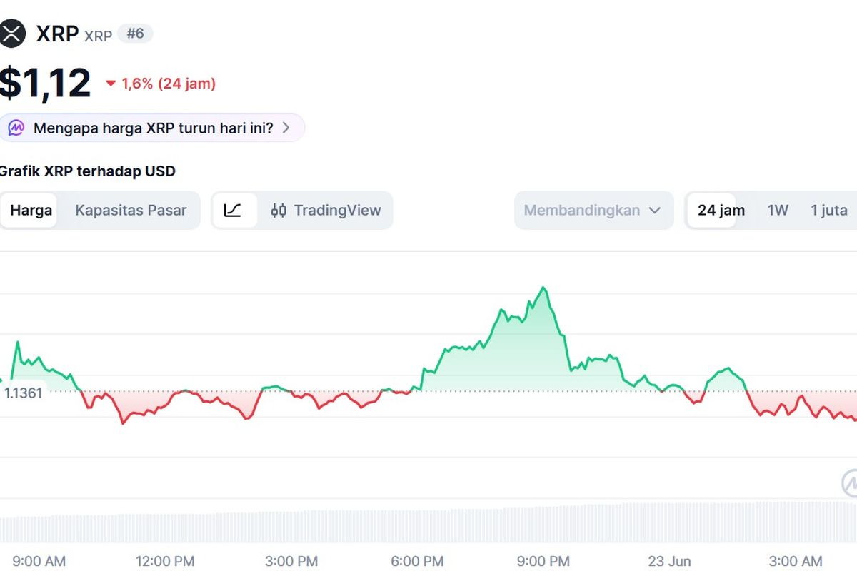Screen dimensions: 857x571
Task: Click the 1.1361 baseline price label
Action: click(24, 393)
